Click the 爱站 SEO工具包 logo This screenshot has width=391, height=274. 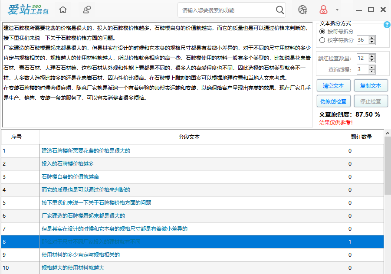(x=28, y=10)
